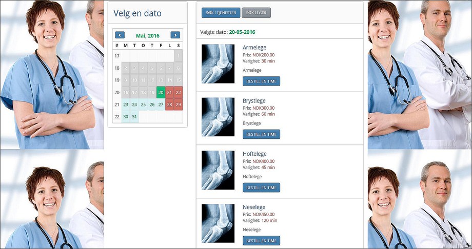Open the Armelege X-ray thumbnail
Image resolution: width=472 pixels, height=249 pixels.
(x=218, y=64)
